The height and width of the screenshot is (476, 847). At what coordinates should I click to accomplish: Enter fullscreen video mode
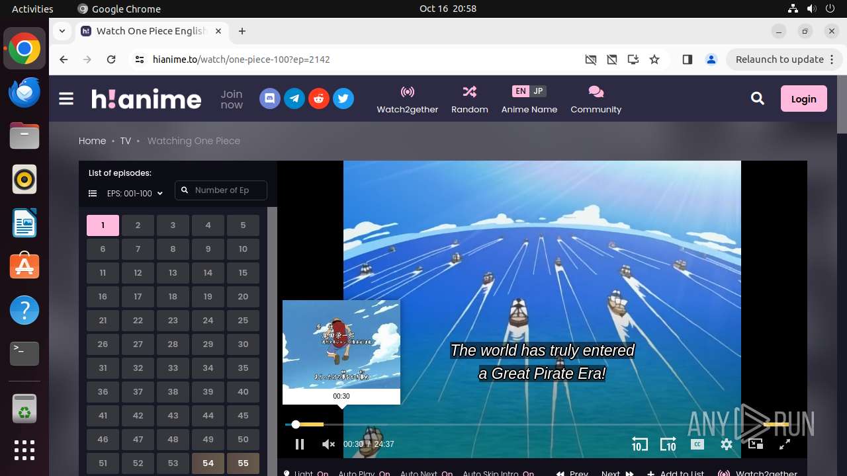pos(785,444)
